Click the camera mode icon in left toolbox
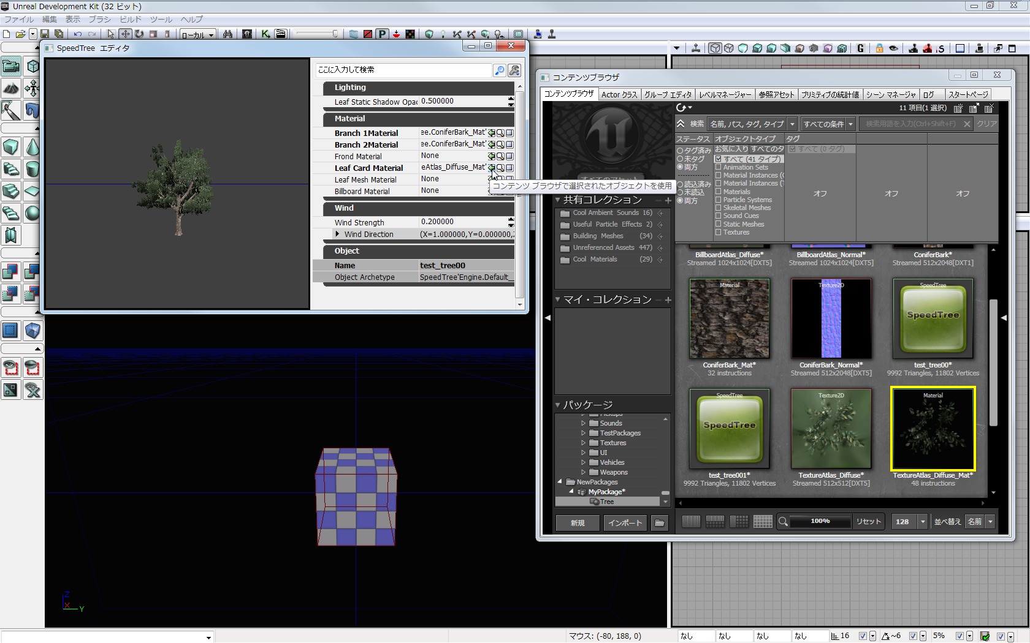 pos(11,66)
